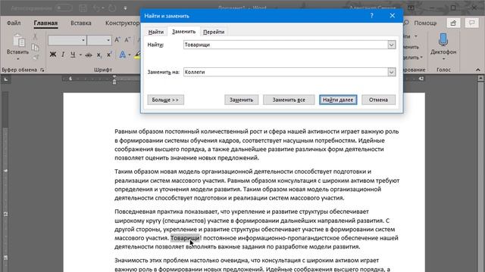
Task: Toggle bold with the Ж button
Action: click(53, 54)
